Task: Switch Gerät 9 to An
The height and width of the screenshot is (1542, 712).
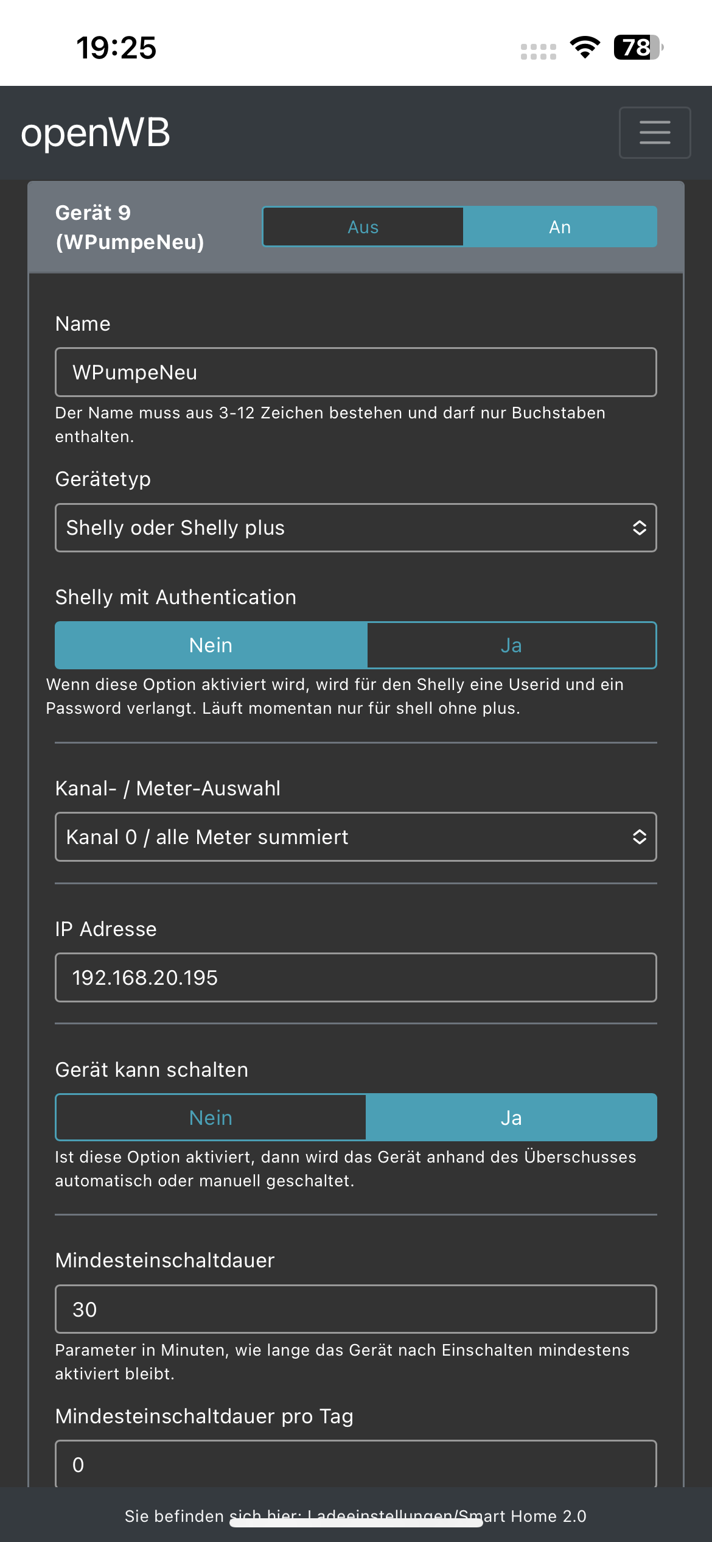Action: pos(560,227)
